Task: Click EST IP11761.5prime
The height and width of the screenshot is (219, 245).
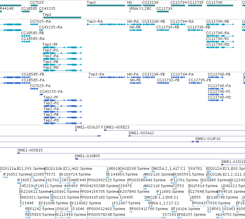Action: point(184,180)
